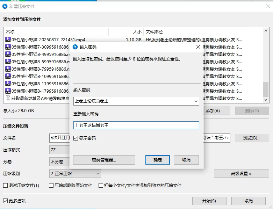The image size is (273, 209).
Task: Click the text document icon of 获取最新地址 file
Action: point(8,98)
